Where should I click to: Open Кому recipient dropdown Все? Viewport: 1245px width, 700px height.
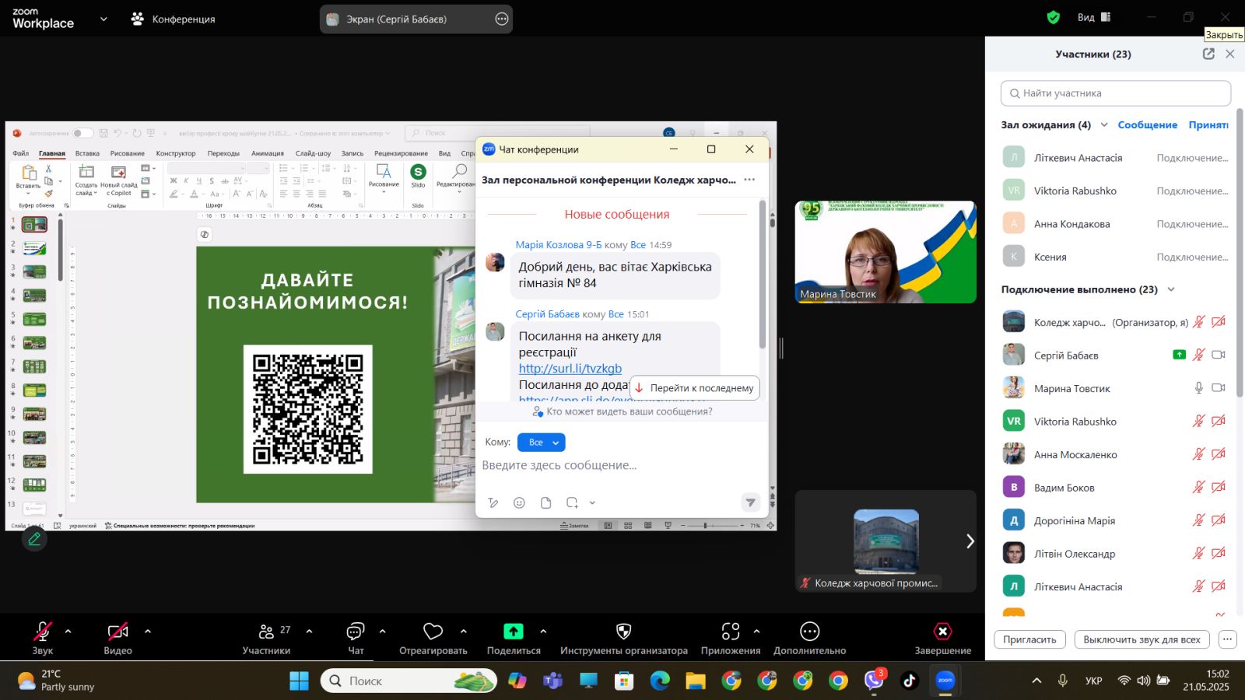(x=541, y=443)
